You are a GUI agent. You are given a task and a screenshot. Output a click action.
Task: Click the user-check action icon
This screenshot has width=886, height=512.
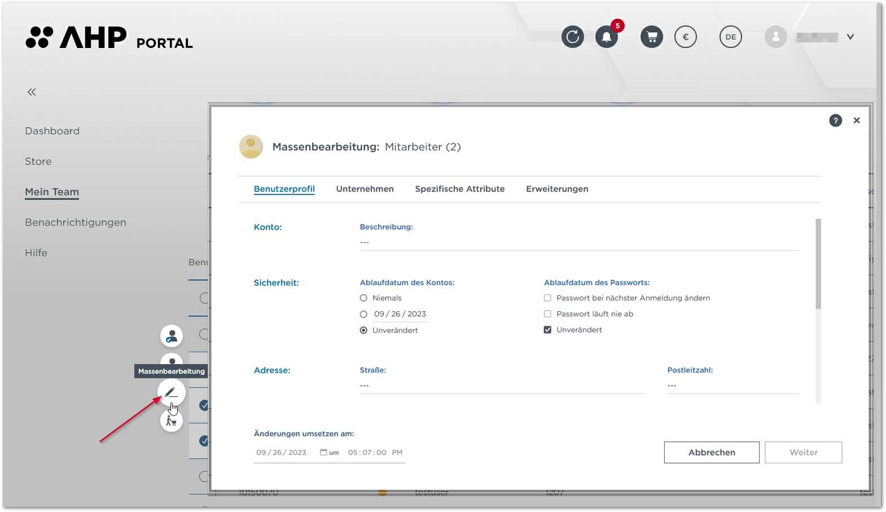point(172,336)
